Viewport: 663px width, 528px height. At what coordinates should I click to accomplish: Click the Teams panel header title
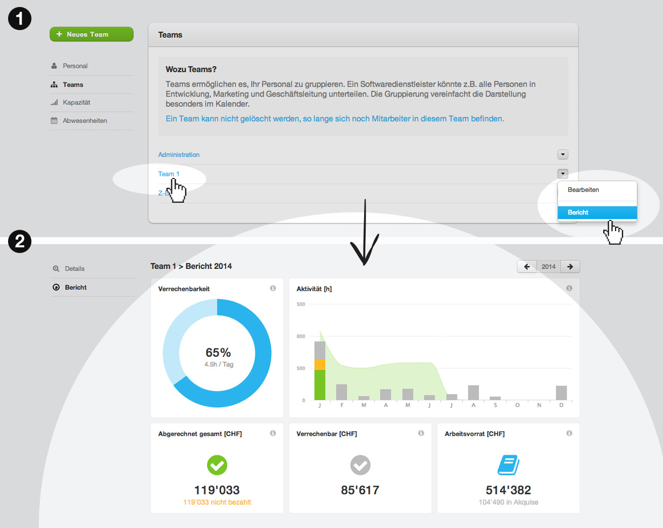click(x=170, y=35)
